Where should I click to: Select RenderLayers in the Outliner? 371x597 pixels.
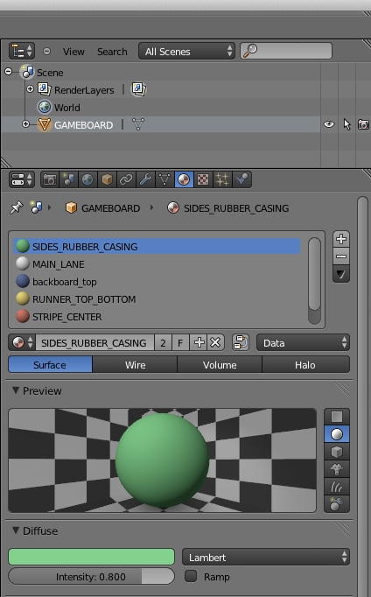point(84,90)
